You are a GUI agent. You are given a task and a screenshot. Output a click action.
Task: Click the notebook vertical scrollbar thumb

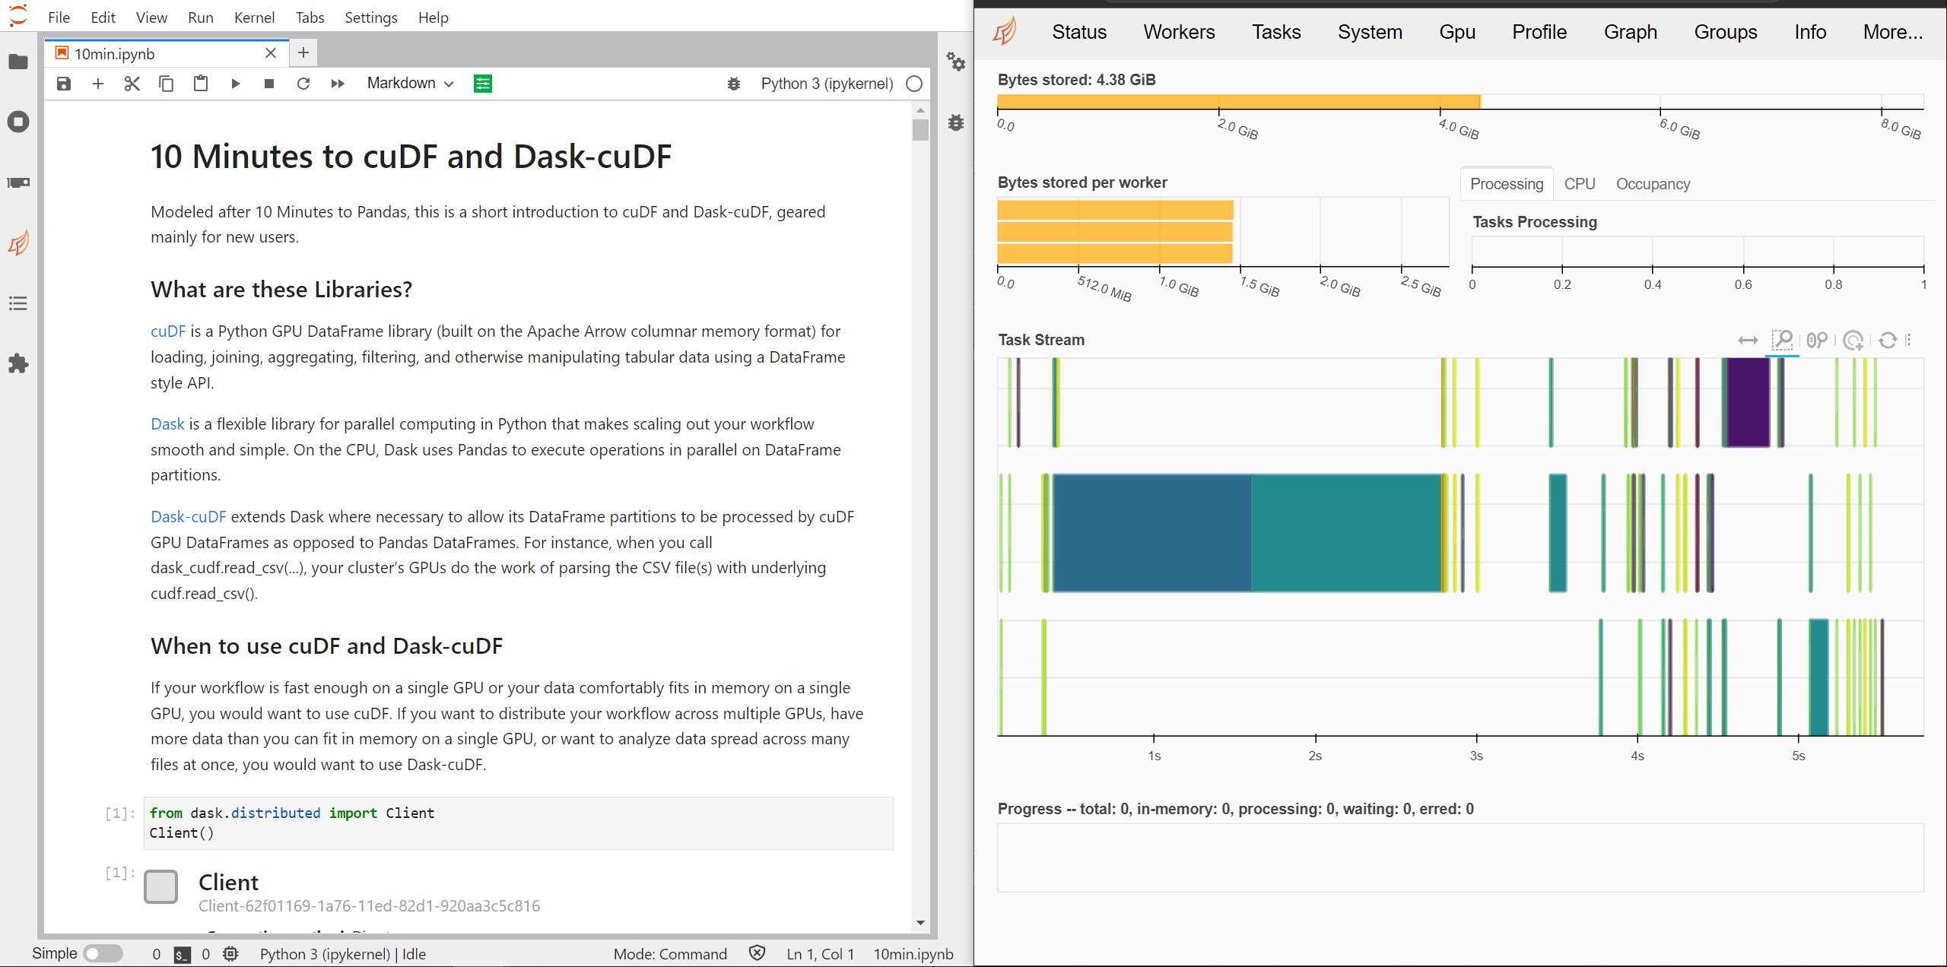(920, 130)
